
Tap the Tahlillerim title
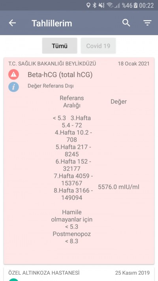tap(52, 23)
